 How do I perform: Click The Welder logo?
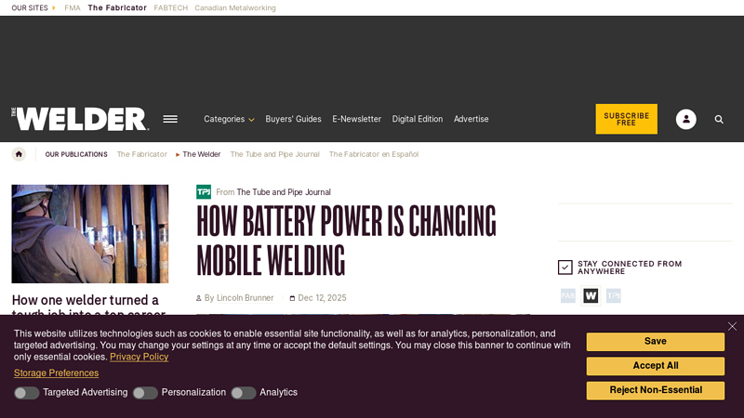point(80,119)
